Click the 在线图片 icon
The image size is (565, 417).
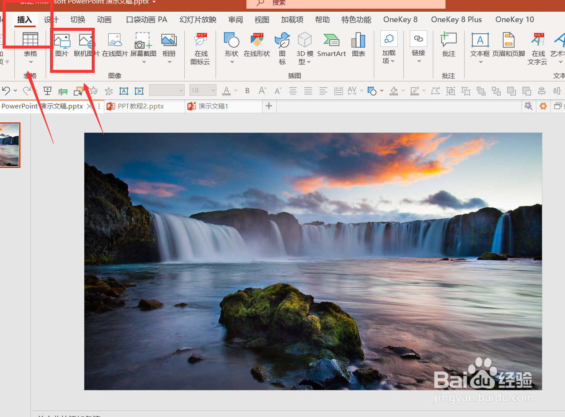115,46
